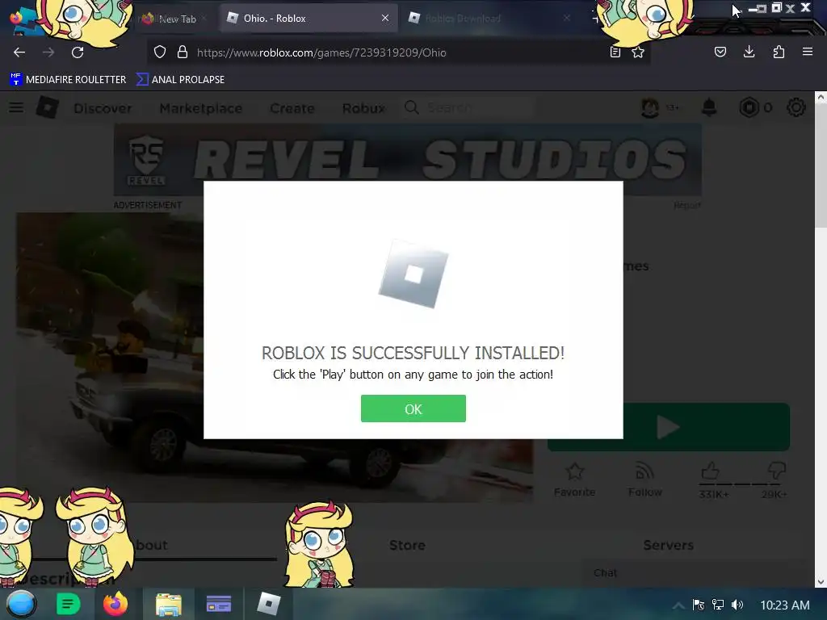
Task: Open file explorer taskbar icon
Action: tap(169, 604)
